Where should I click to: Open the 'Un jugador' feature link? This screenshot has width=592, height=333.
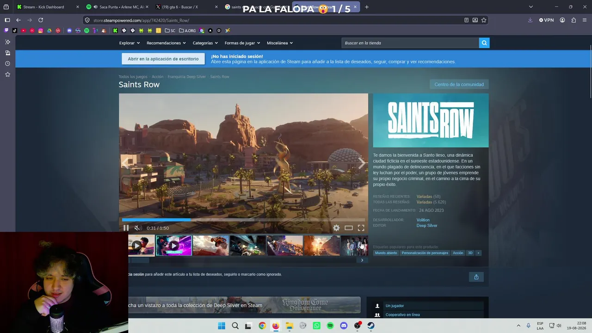(395, 306)
